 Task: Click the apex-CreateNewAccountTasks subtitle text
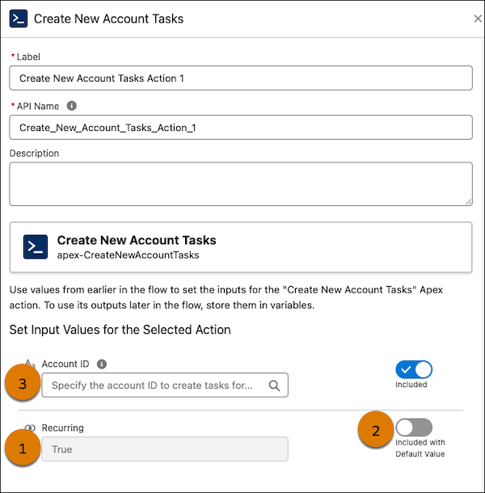click(x=128, y=255)
